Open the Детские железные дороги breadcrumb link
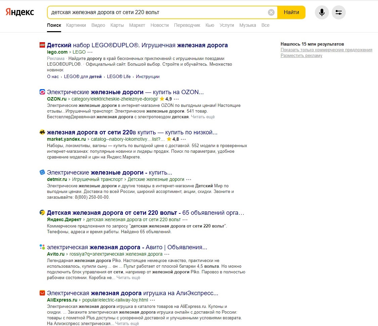The width and height of the screenshot is (378, 326). coord(156,179)
